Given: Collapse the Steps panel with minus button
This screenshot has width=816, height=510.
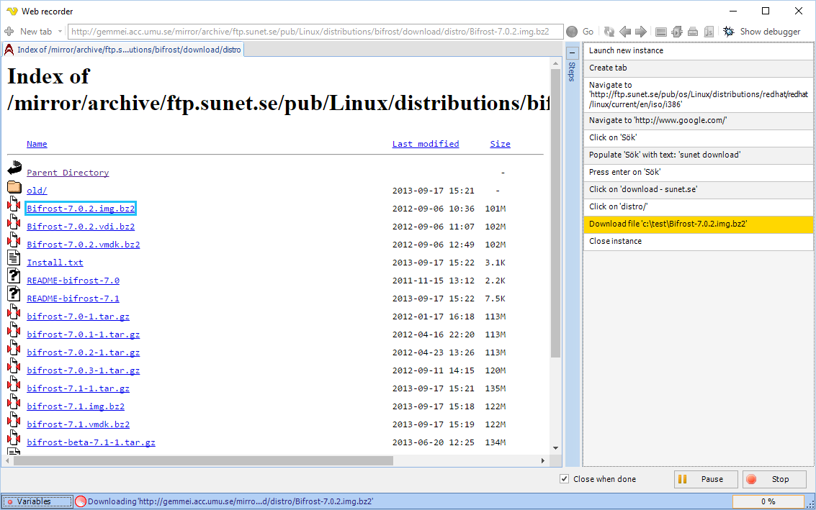Looking at the screenshot, I should (572, 53).
